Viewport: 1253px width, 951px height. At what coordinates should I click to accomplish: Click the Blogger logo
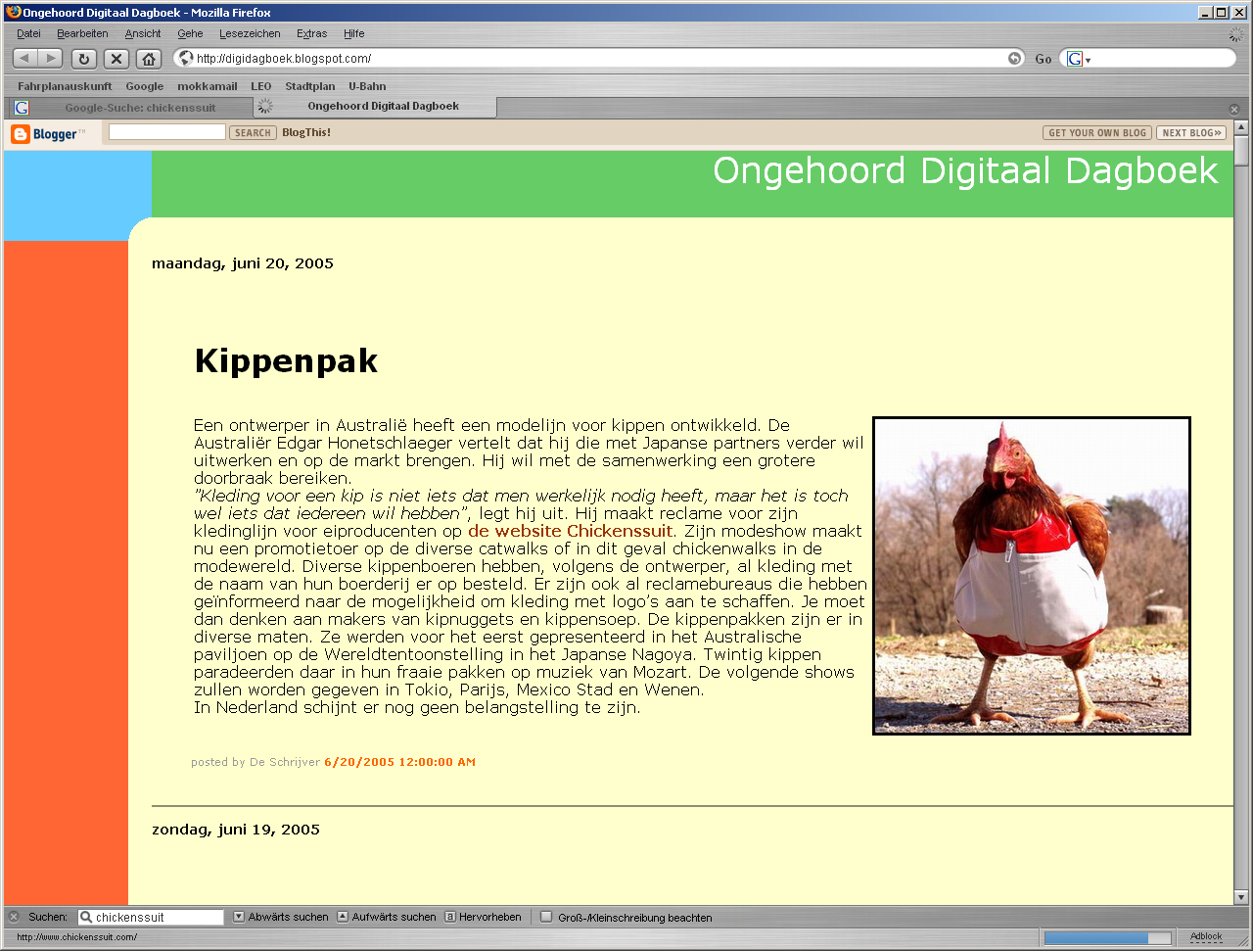tap(49, 134)
